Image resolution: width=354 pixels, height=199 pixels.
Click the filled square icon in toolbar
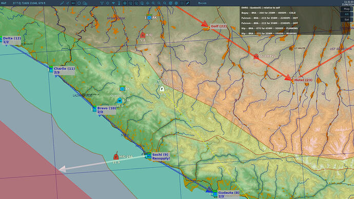click(x=125, y=3)
